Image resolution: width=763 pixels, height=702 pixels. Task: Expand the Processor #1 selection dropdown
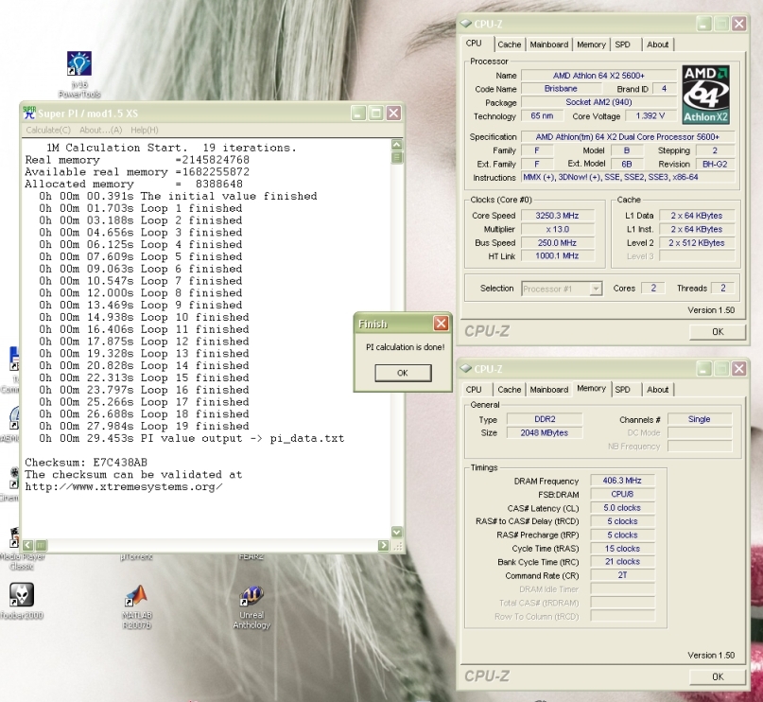[596, 289]
